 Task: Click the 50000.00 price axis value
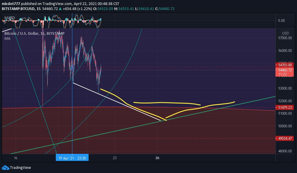point(285,126)
